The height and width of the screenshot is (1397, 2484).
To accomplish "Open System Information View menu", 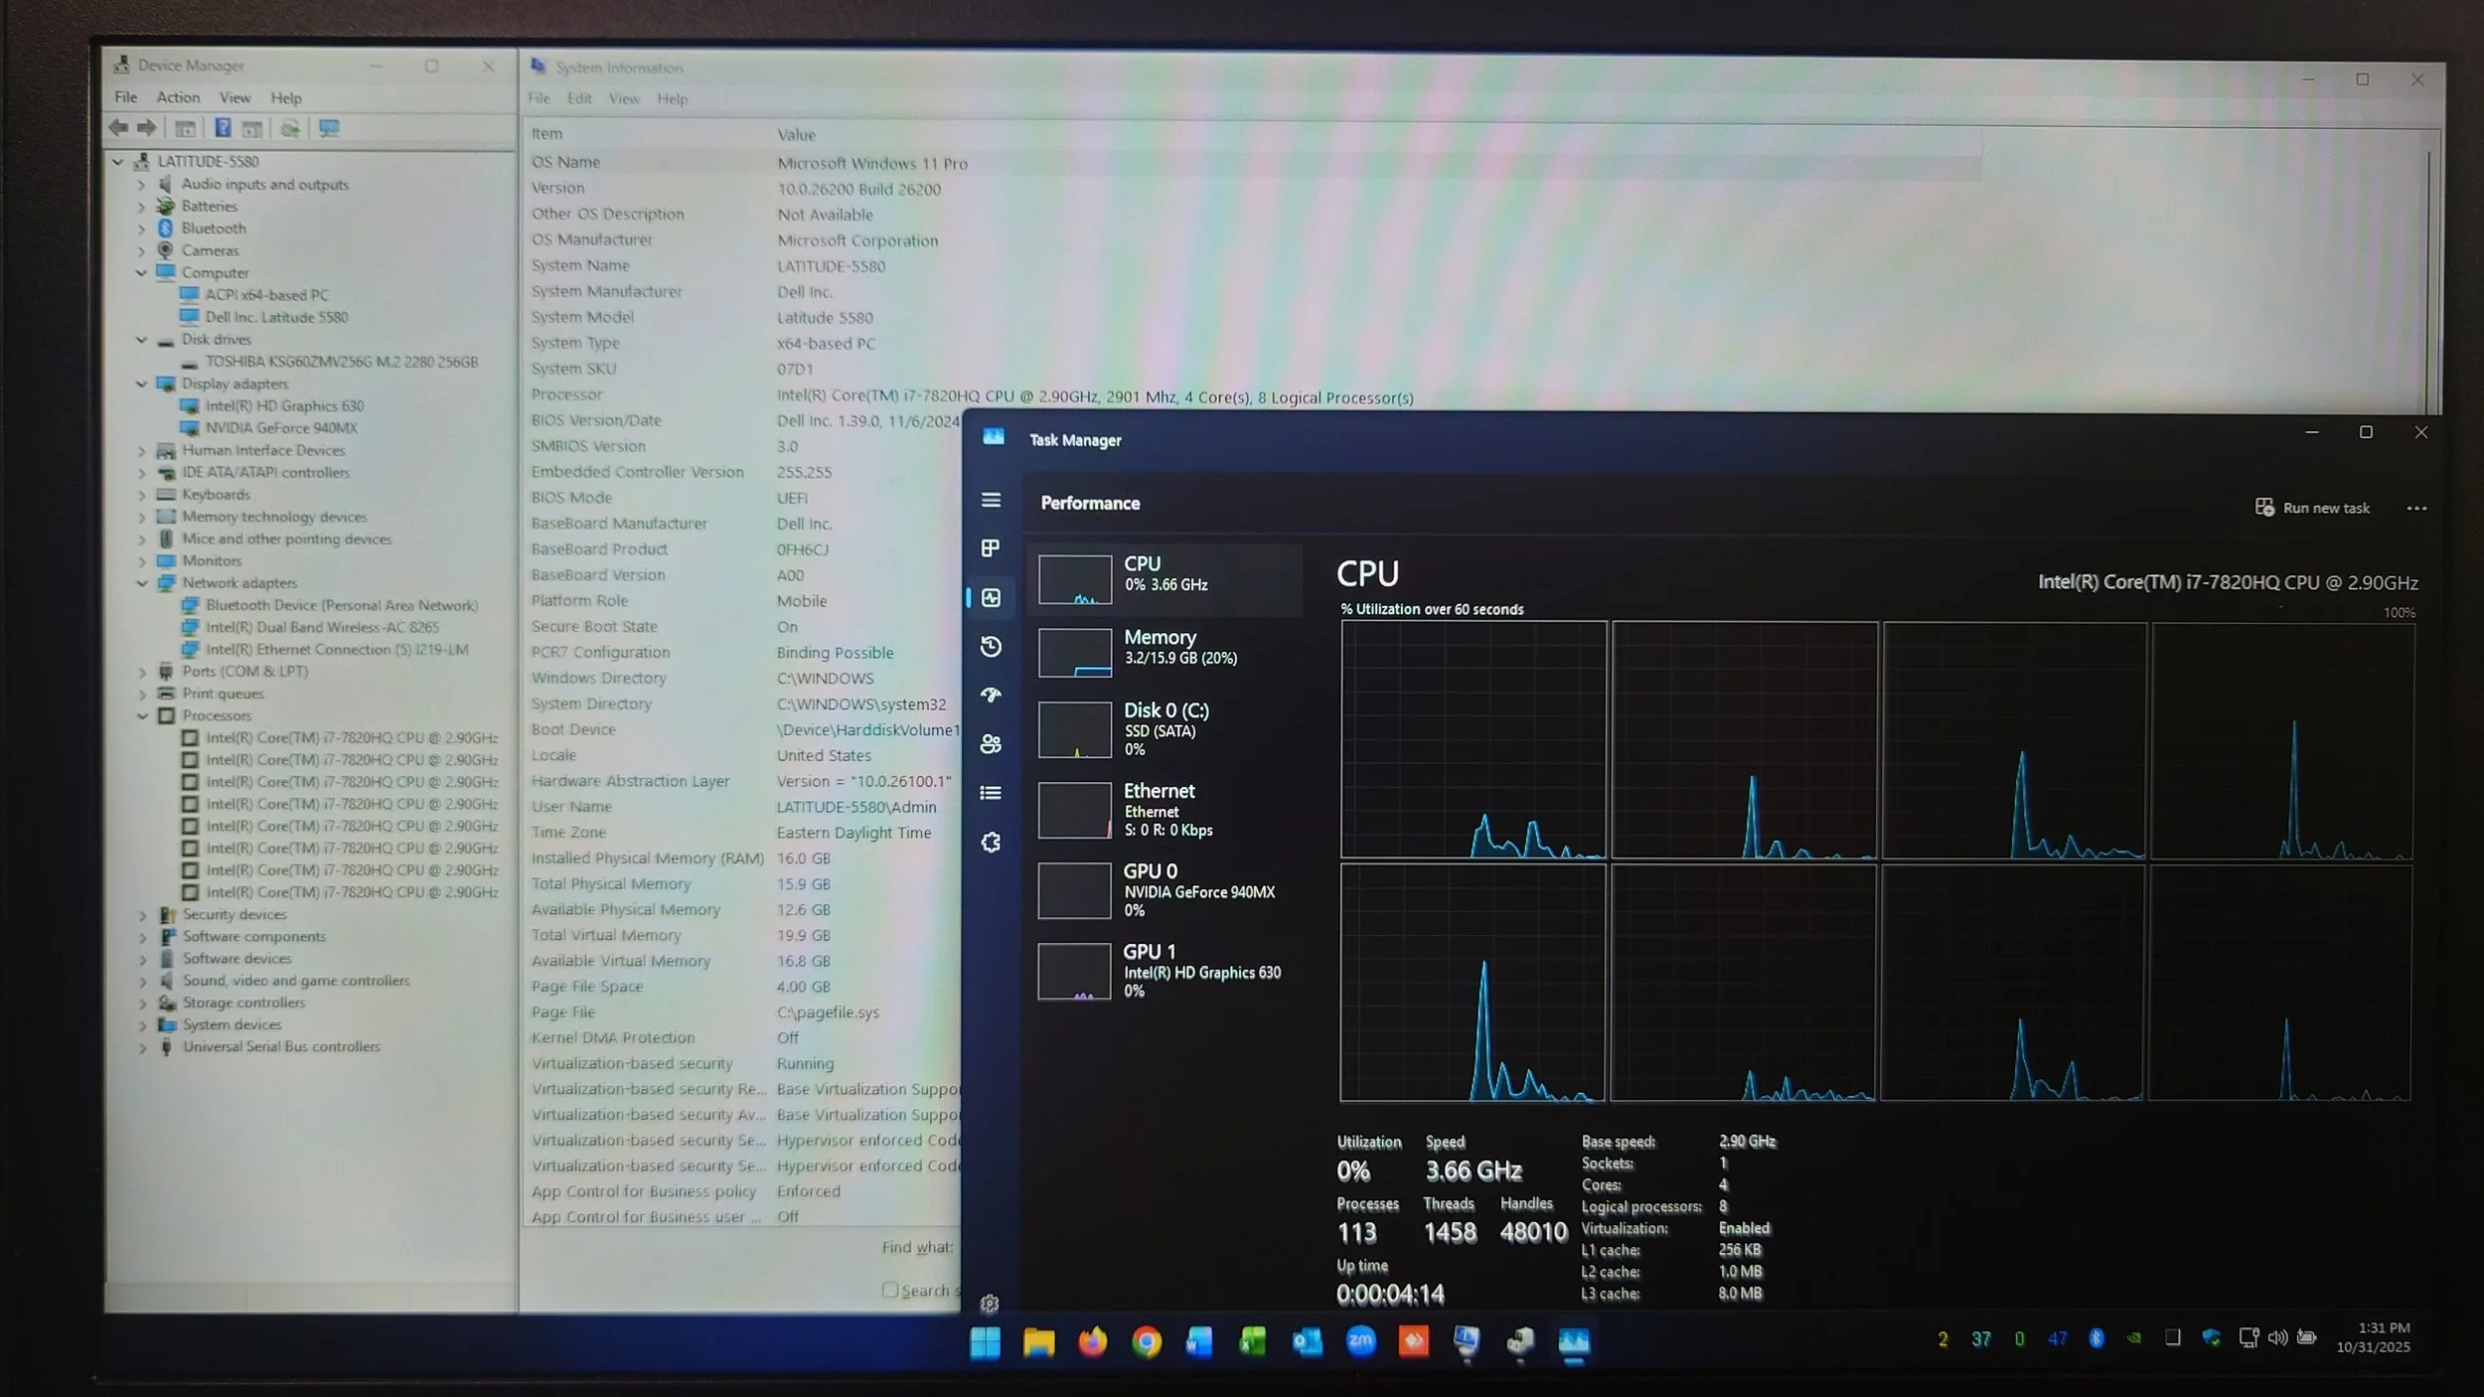I will coord(624,98).
